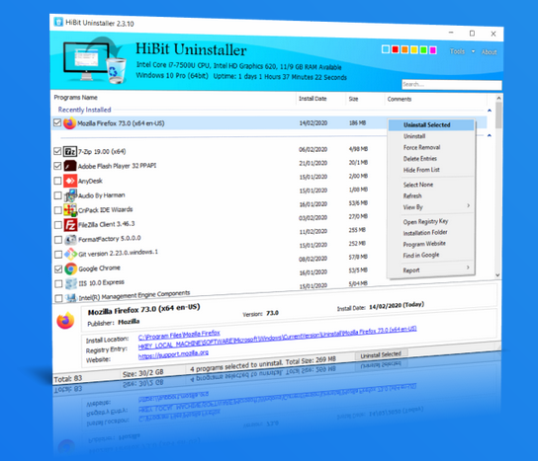Uncheck the Mozilla Firefox 73.0 checkbox

pyautogui.click(x=57, y=122)
